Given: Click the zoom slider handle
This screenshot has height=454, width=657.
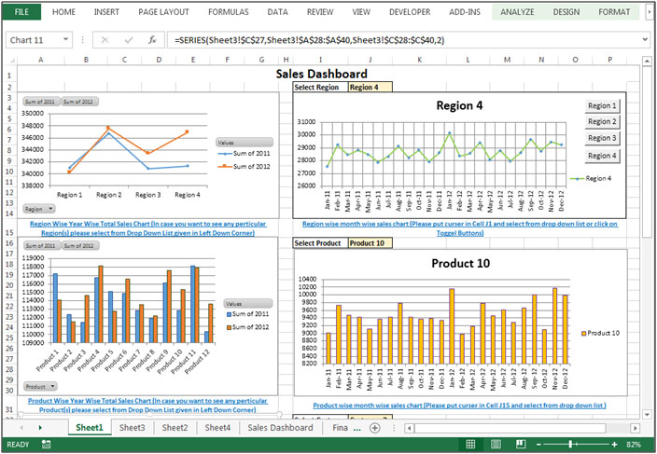Looking at the screenshot, I should point(571,445).
